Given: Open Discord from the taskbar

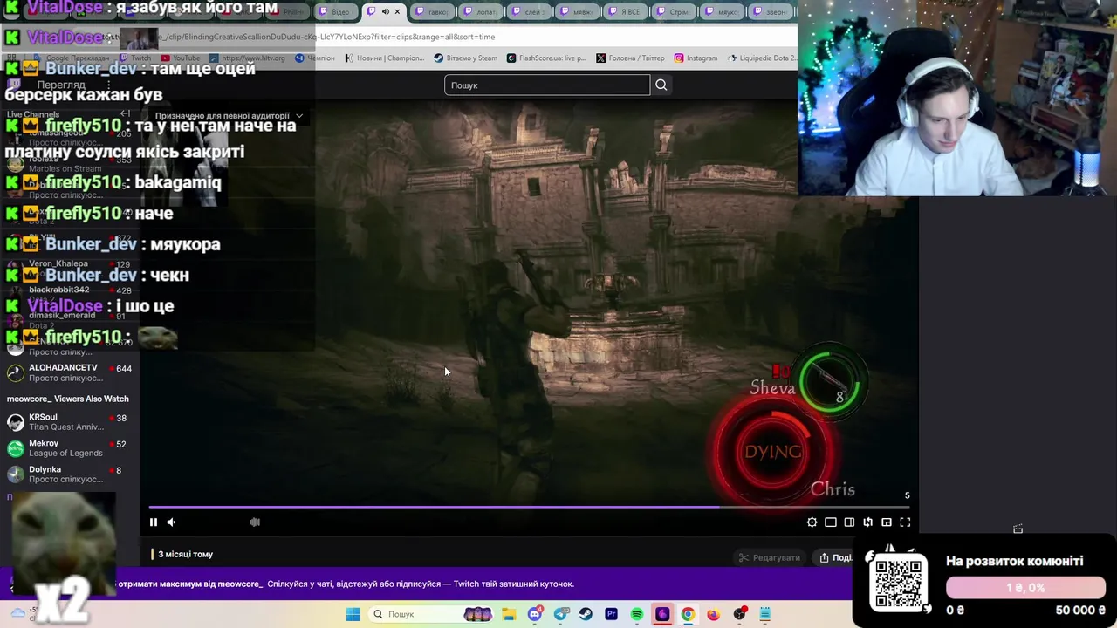Looking at the screenshot, I should coord(535,614).
